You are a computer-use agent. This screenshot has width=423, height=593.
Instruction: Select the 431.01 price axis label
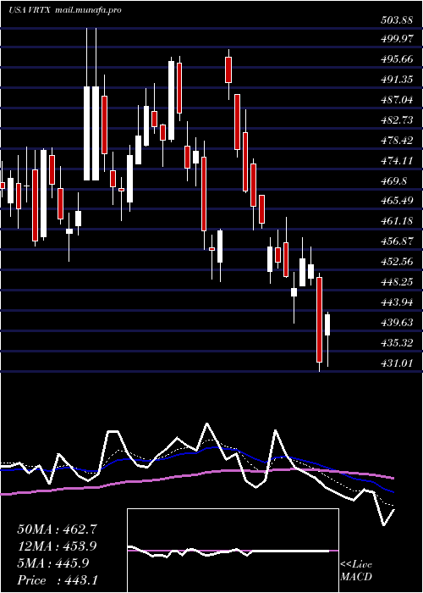[x=396, y=363]
